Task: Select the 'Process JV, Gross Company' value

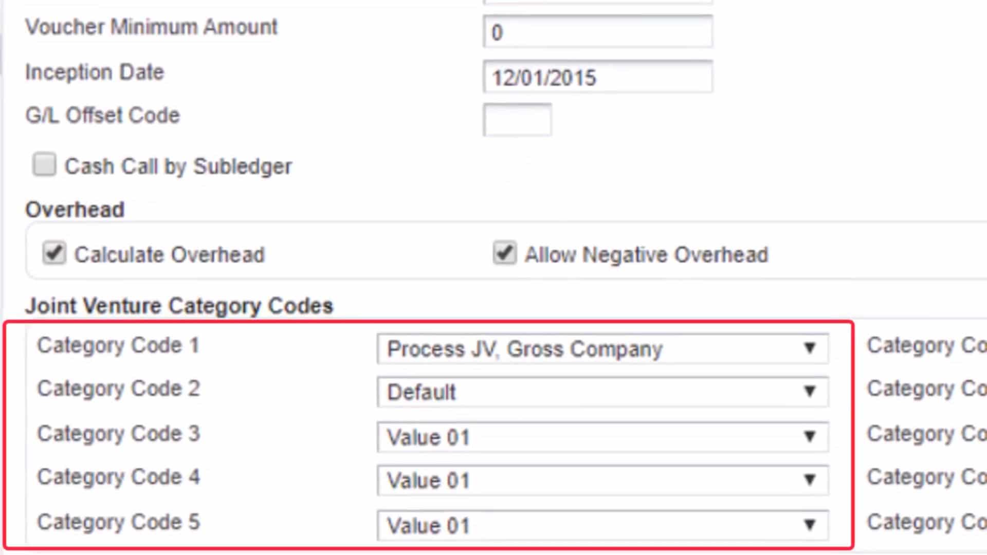Action: coord(524,348)
